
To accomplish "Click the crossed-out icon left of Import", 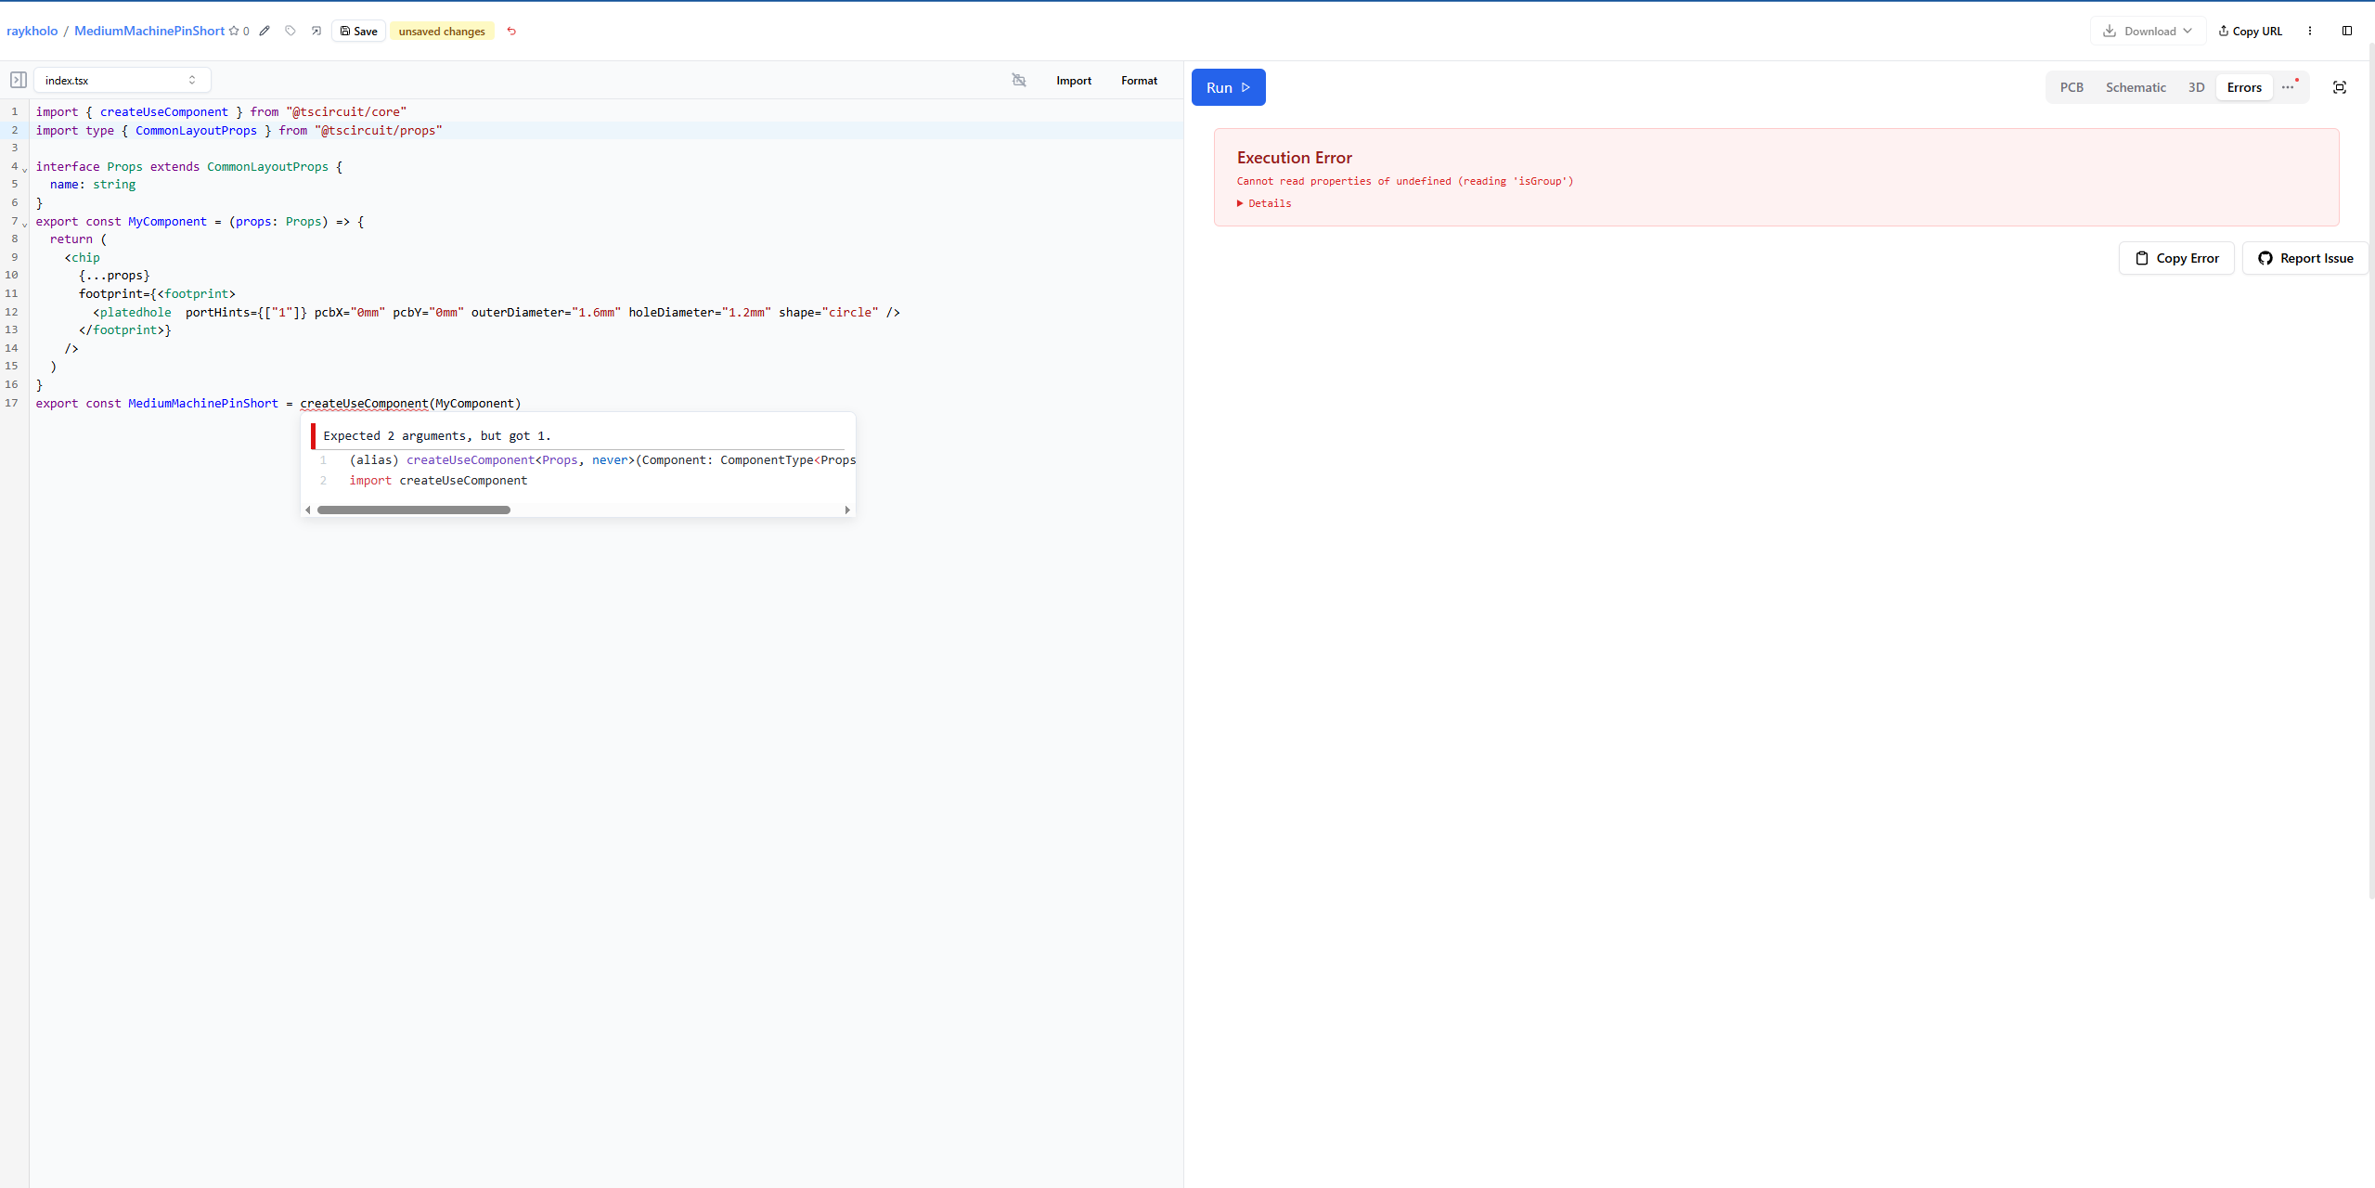I will [1019, 80].
